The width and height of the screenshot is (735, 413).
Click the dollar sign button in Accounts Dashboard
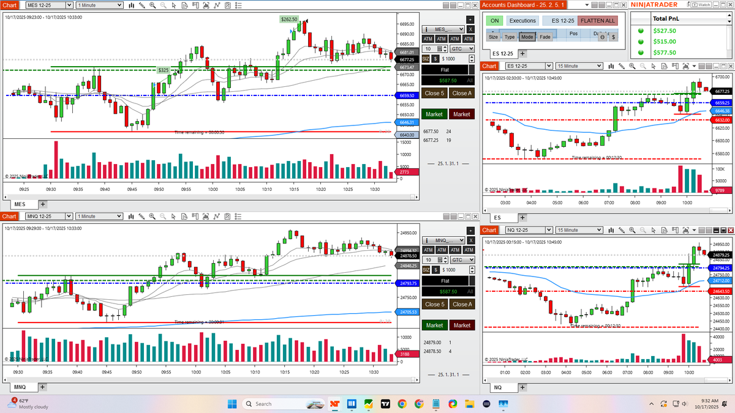(613, 37)
